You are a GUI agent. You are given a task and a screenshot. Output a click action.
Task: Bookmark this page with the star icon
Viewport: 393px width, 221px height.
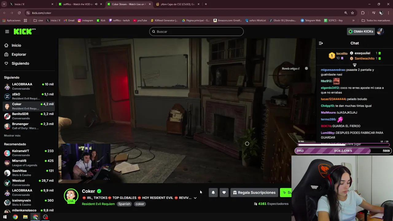[352, 13]
